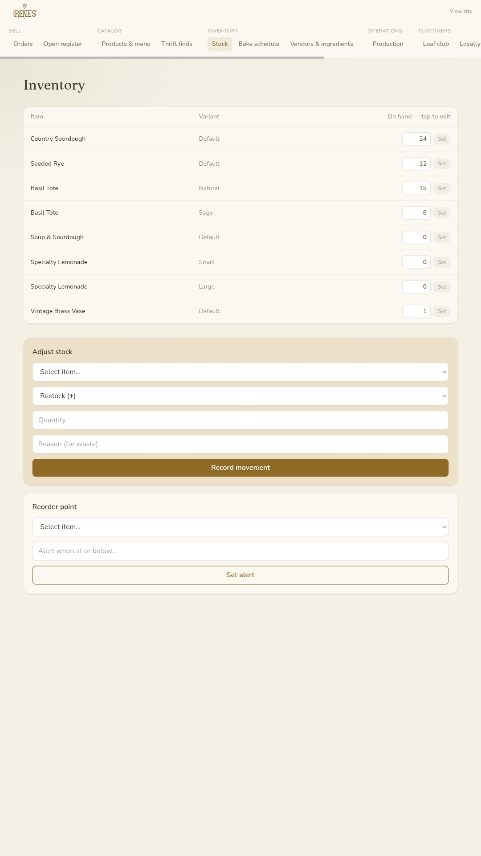The height and width of the screenshot is (856, 481).
Task: Open Bake schedule page
Action: click(x=259, y=44)
